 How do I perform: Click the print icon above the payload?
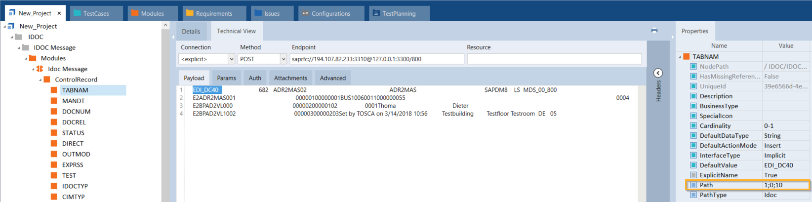pos(654,31)
